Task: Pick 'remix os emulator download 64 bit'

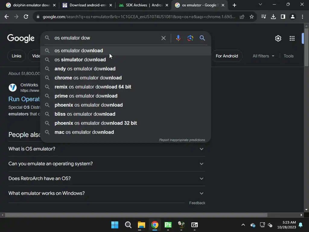Action: [x=126, y=87]
